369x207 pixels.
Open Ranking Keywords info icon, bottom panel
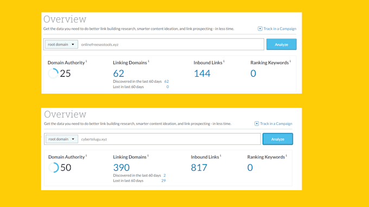pos(287,156)
